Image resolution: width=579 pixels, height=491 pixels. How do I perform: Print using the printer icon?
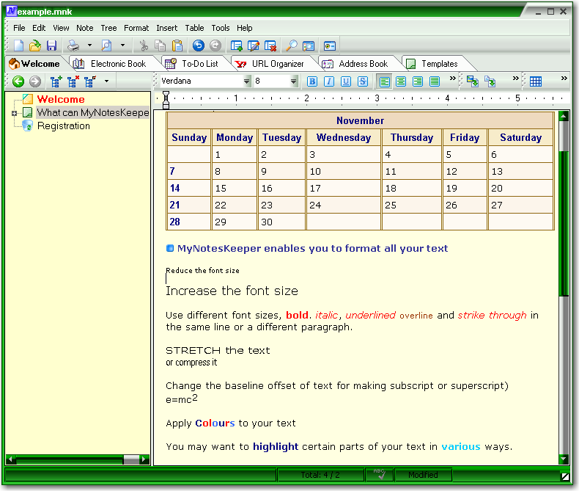73,46
